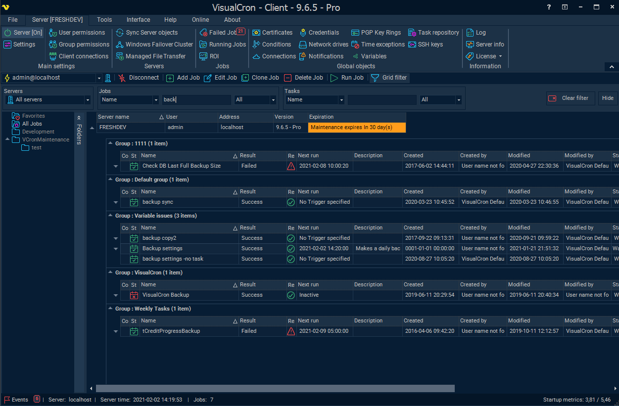Open the Credentials global objects
Image resolution: width=619 pixels, height=406 pixels.
point(323,32)
